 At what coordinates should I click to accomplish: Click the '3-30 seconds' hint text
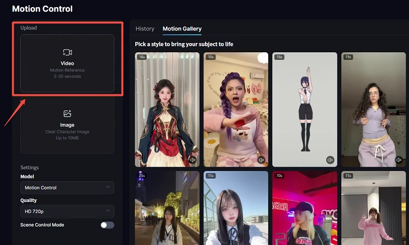click(67, 76)
